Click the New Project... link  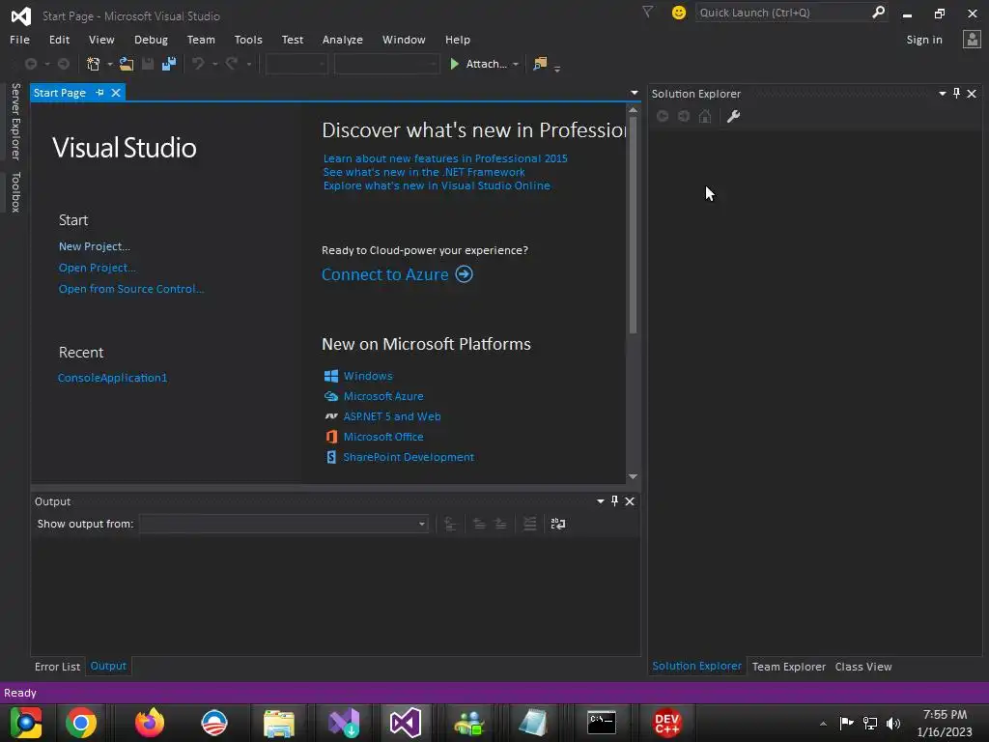point(95,246)
